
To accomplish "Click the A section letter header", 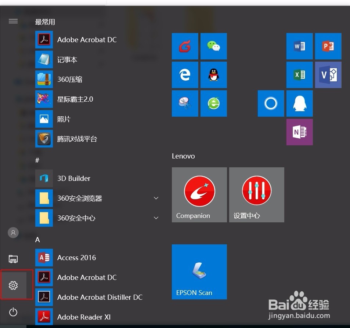I will coord(37,240).
